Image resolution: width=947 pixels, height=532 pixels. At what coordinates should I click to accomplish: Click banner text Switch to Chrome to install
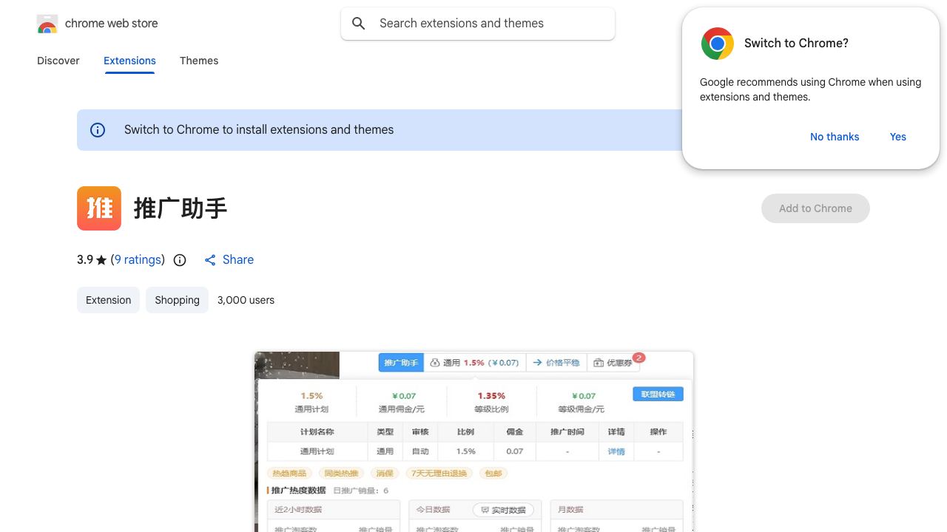259,130
